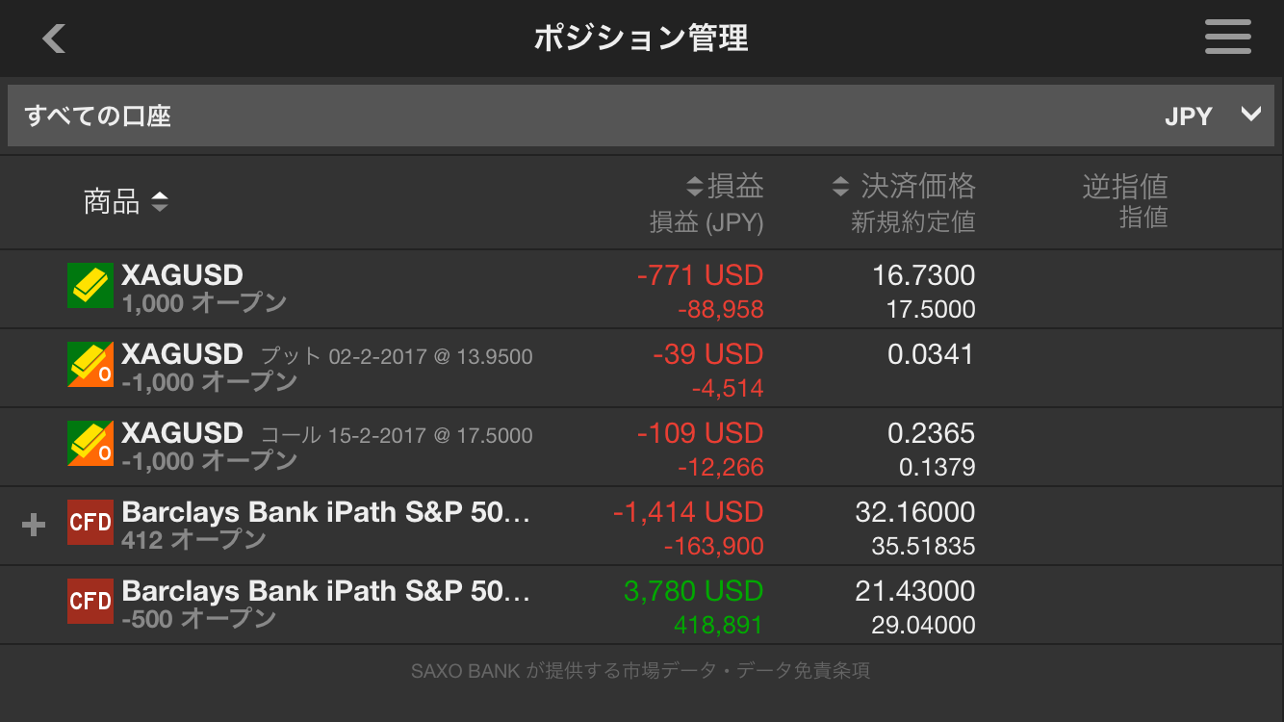Sort by 決済価格 column header
The width and height of the screenshot is (1284, 722).
[904, 186]
